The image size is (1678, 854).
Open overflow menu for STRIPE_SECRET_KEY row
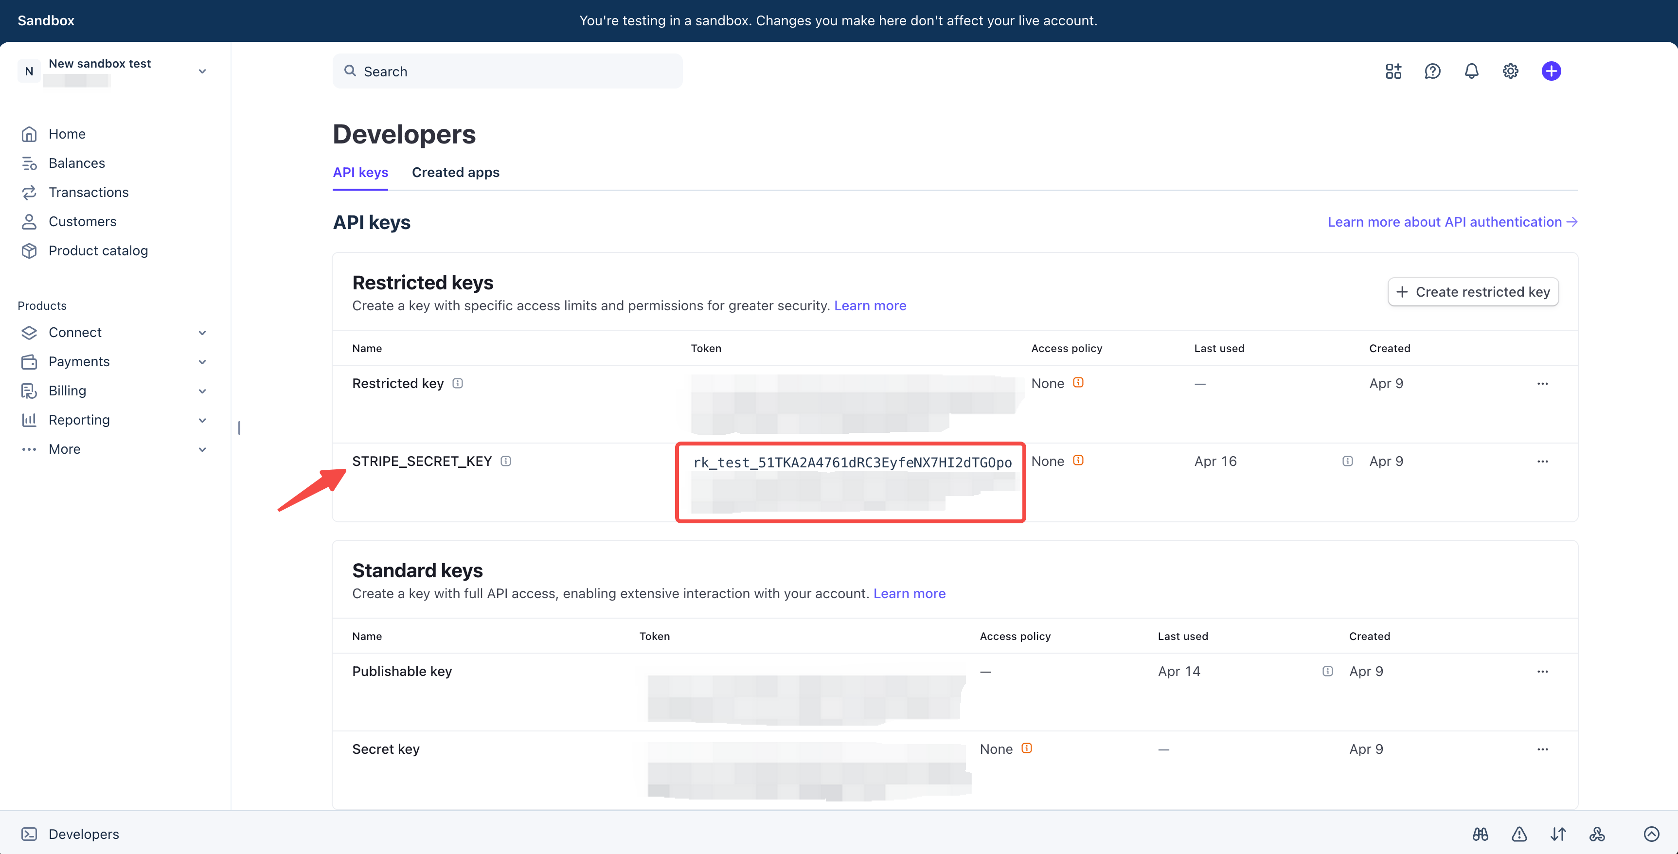click(x=1542, y=461)
